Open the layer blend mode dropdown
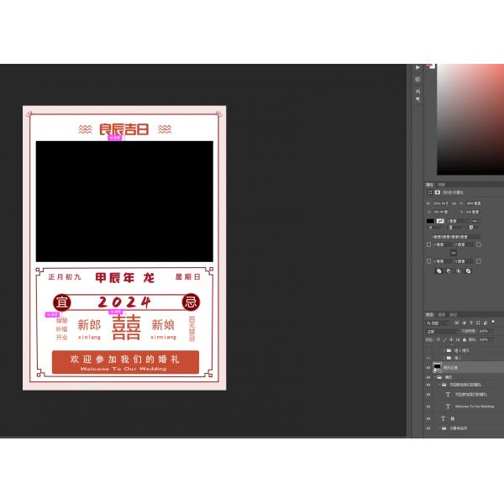 pos(445,331)
